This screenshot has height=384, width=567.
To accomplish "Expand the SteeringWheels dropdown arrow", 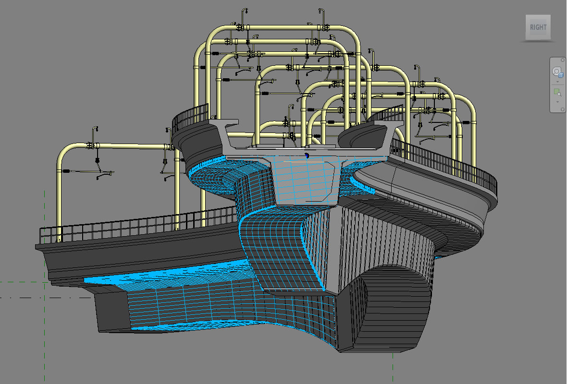I will 557,82.
